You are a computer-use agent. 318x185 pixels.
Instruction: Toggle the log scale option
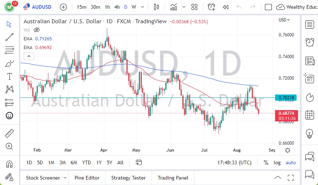[277, 162]
